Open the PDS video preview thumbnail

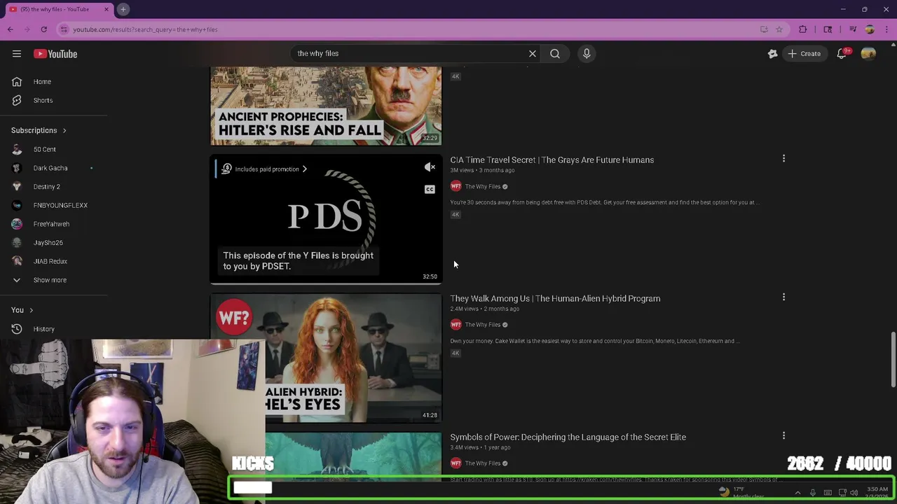tap(326, 219)
